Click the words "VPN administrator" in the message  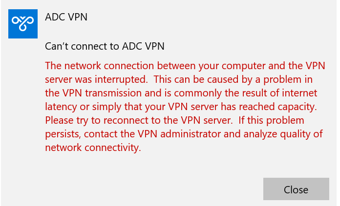179,134
